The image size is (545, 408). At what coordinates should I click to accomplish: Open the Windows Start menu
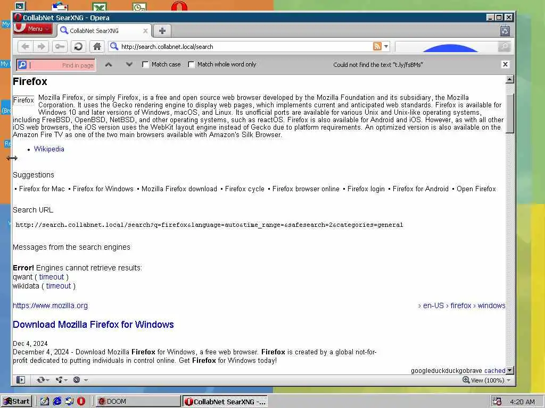[x=16, y=402]
